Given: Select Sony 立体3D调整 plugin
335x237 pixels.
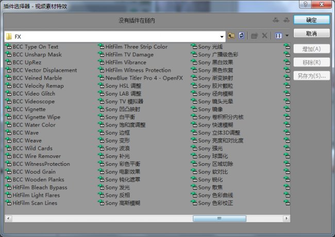Looking at the screenshot, I should [x=215, y=133].
